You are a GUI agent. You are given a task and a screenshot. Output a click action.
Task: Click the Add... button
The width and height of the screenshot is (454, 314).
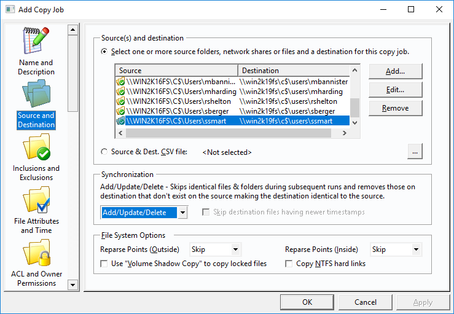click(395, 71)
